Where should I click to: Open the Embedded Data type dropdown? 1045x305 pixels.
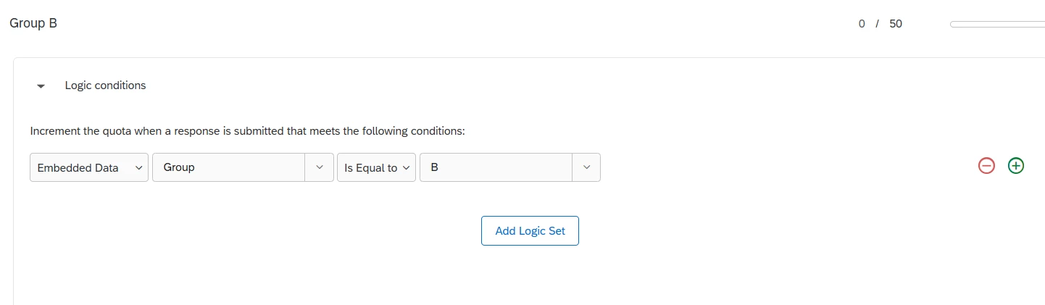pyautogui.click(x=89, y=167)
